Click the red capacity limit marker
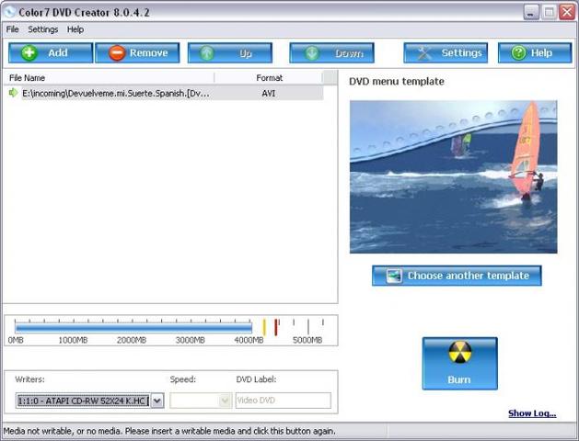579x441 pixels. coord(276,327)
